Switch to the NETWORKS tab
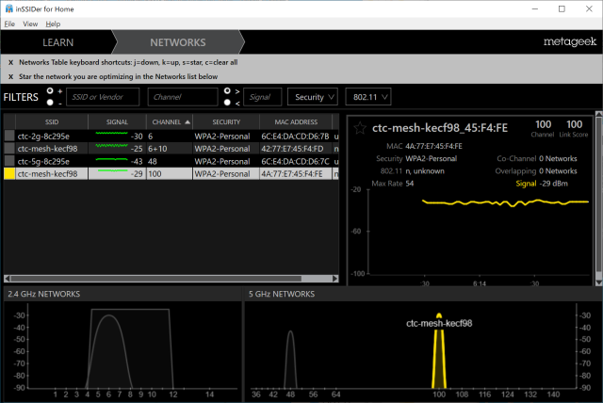The width and height of the screenshot is (603, 403). click(178, 42)
